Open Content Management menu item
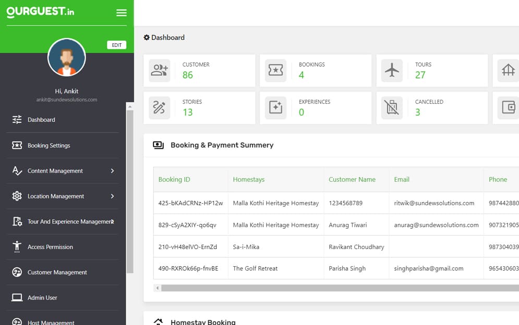 (55, 171)
